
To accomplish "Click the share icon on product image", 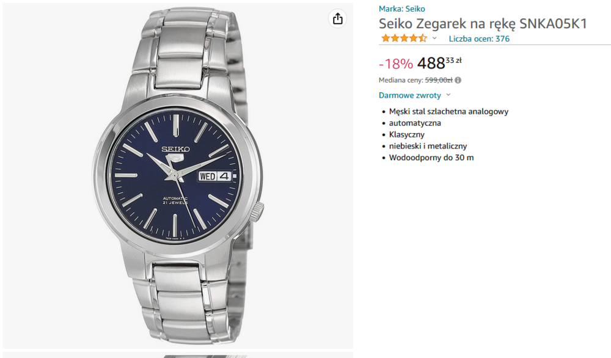I will pos(338,19).
